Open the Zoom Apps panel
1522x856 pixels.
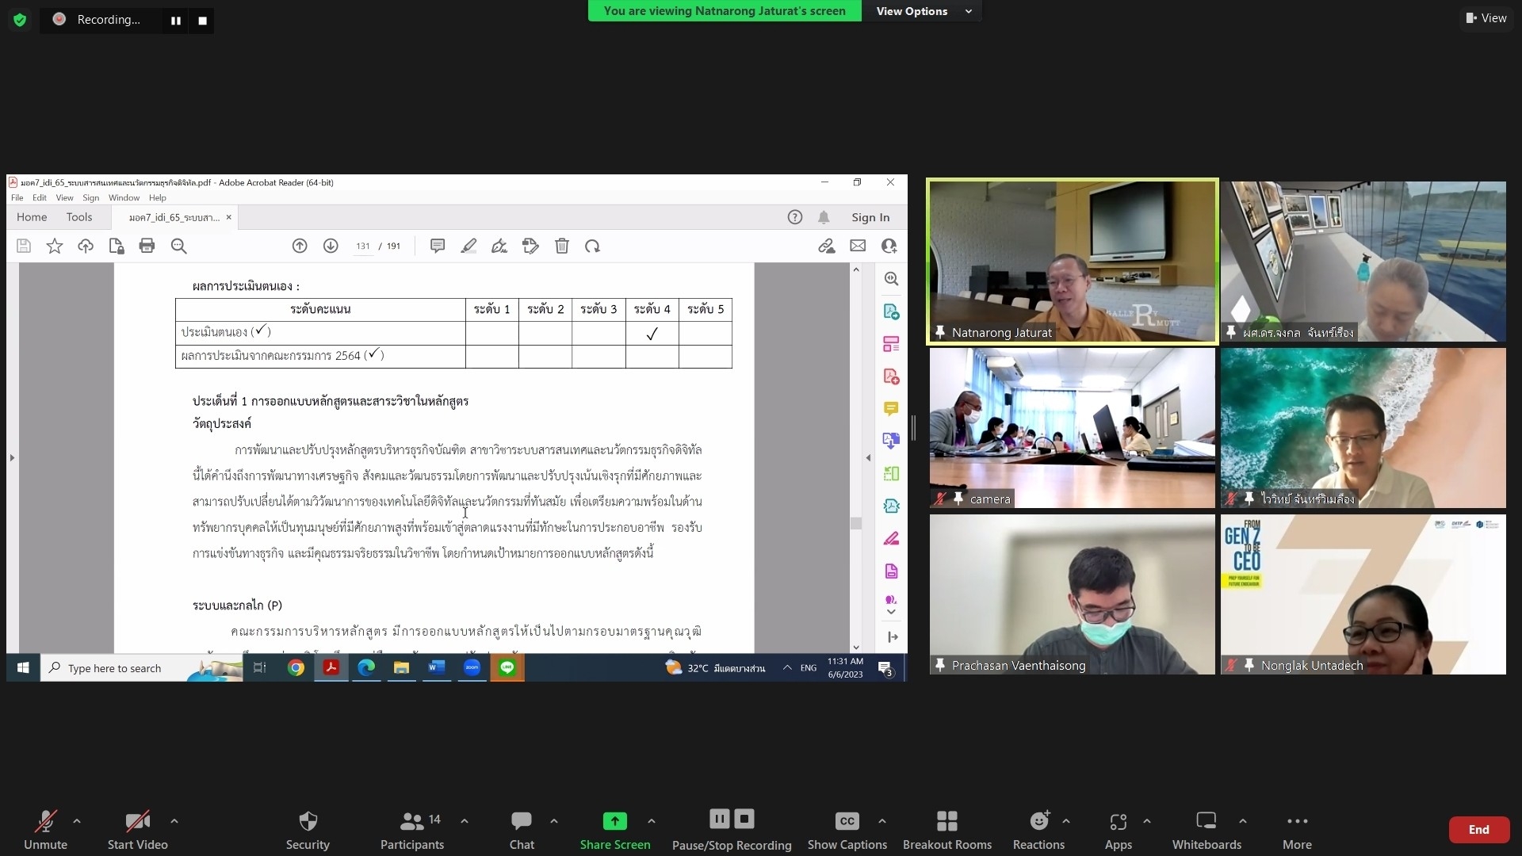click(x=1119, y=830)
